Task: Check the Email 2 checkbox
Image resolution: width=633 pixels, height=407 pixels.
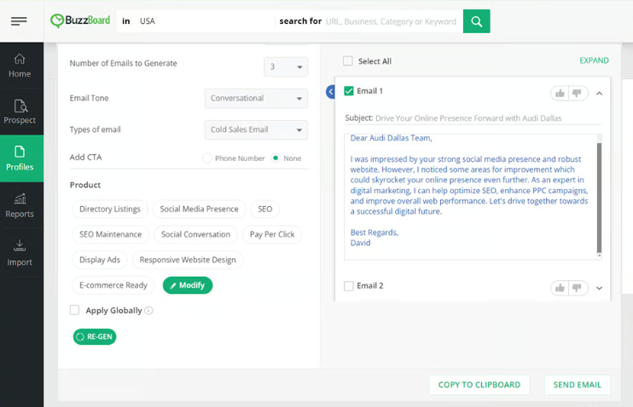Action: click(x=348, y=286)
